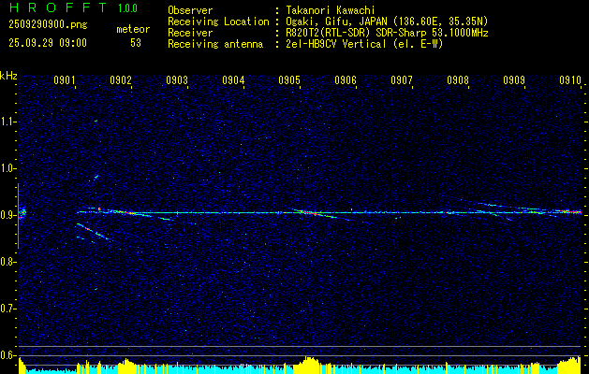
Task: Click the 0909 time marker
Action: [x=514, y=80]
